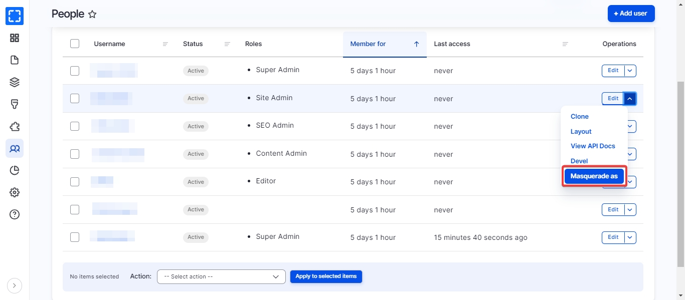Toggle the select-all checkbox in table header
Viewport: 685px width, 300px height.
(75, 44)
